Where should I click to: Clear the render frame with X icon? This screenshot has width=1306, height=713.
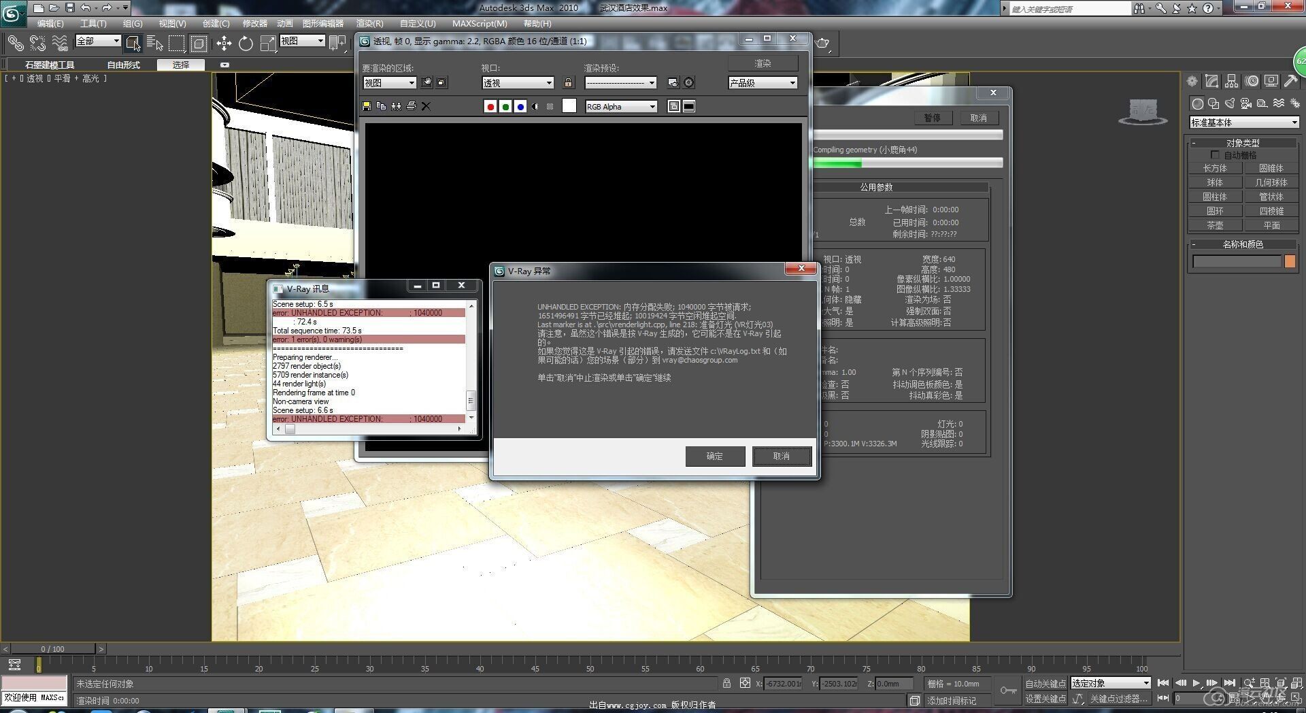click(426, 106)
